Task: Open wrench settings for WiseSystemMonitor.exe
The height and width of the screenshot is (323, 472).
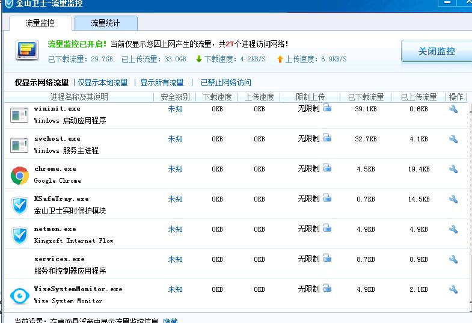Action: 453,289
